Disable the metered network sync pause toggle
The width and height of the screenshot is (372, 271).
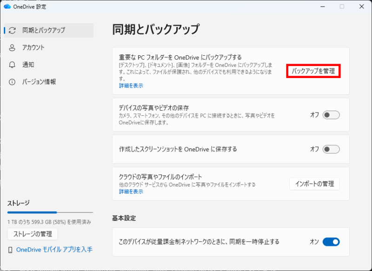point(331,242)
